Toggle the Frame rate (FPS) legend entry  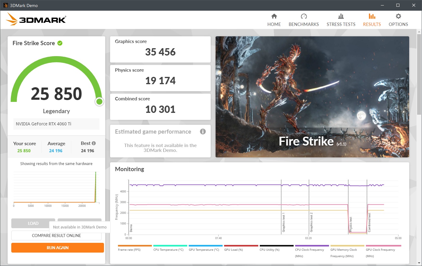tap(135, 248)
